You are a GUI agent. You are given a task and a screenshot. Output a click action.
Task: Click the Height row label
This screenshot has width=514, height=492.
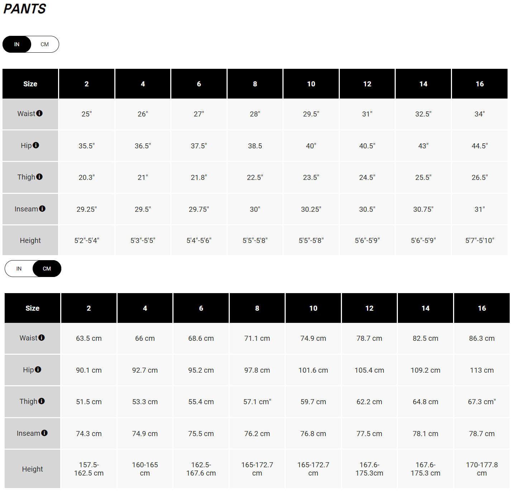coord(30,240)
